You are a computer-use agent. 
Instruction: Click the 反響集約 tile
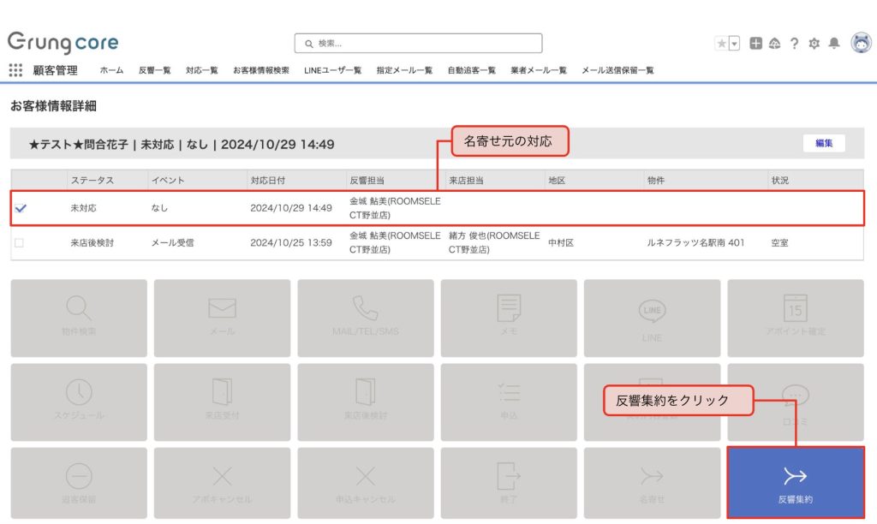pyautogui.click(x=796, y=482)
